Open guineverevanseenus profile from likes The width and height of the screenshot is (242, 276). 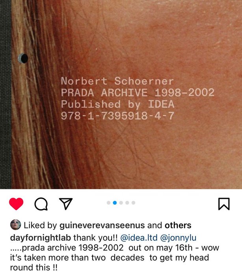(102, 226)
